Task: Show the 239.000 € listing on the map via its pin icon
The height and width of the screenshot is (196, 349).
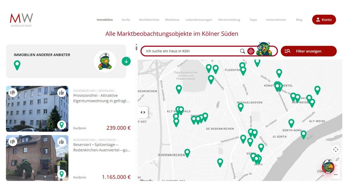Action: click(62, 125)
